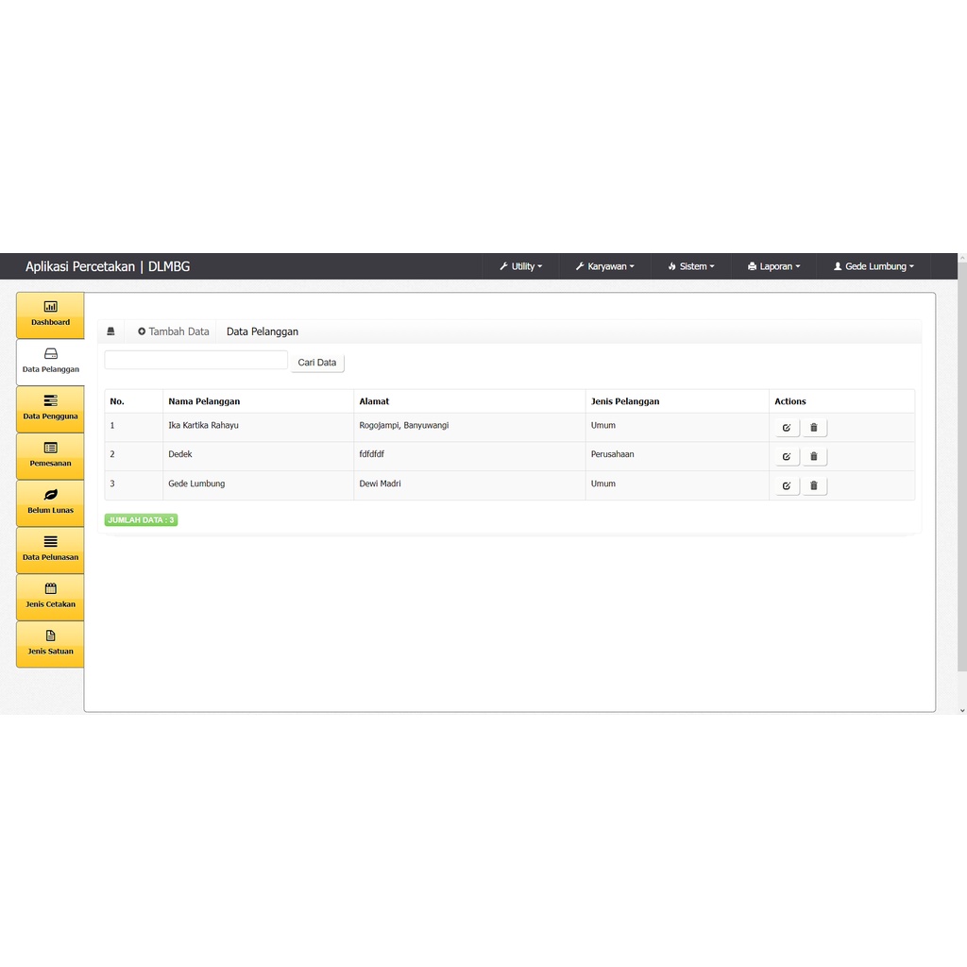The width and height of the screenshot is (967, 967).
Task: Select the fdfdfdf address cell
Action: coord(469,456)
